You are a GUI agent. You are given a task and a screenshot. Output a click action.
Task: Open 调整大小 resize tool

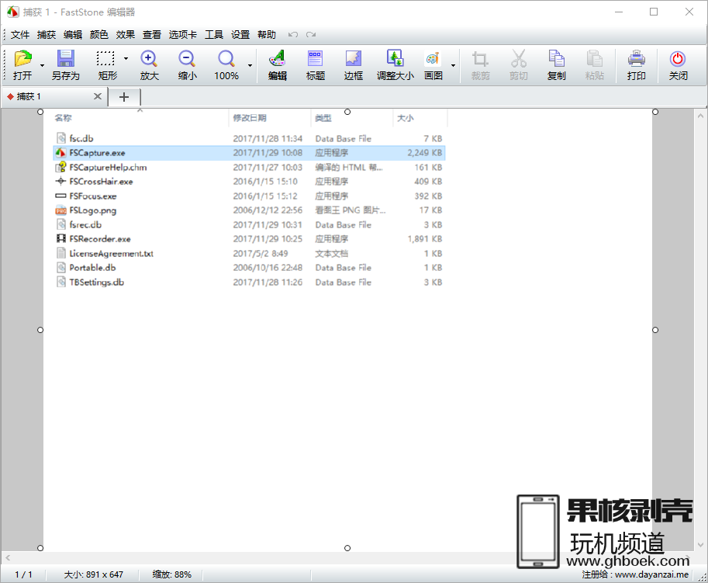(395, 65)
